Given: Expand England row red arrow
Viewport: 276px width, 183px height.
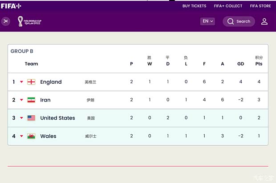Looking at the screenshot, I should [21, 82].
